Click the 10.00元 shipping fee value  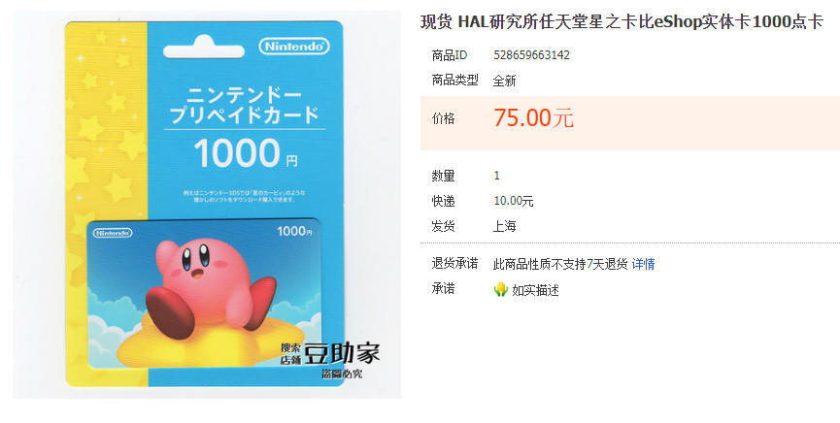[513, 201]
